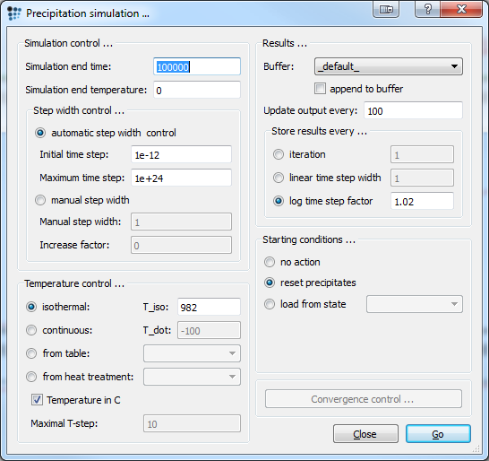Open the from heat treatment dropdown
The image size is (489, 461).
(192, 377)
